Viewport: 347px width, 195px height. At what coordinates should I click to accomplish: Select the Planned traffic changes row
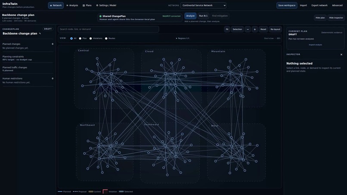[28, 69]
